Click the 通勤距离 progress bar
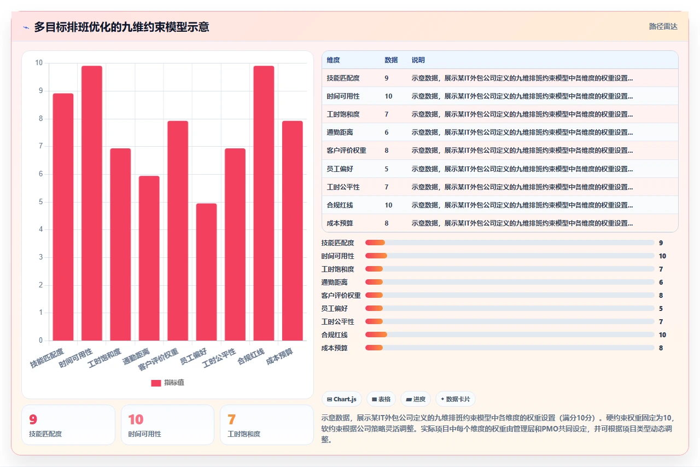Screen dimensions: 700x467 click(510, 282)
